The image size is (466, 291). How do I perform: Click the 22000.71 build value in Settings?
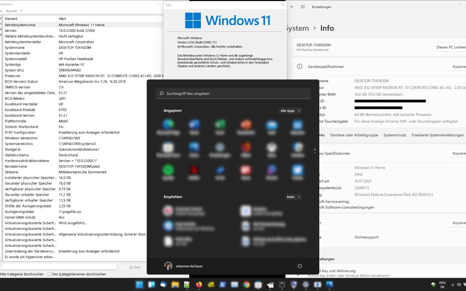click(x=362, y=188)
